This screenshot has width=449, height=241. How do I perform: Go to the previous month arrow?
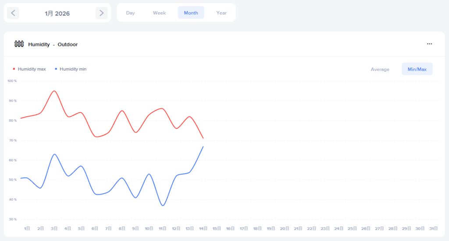[x=13, y=13]
